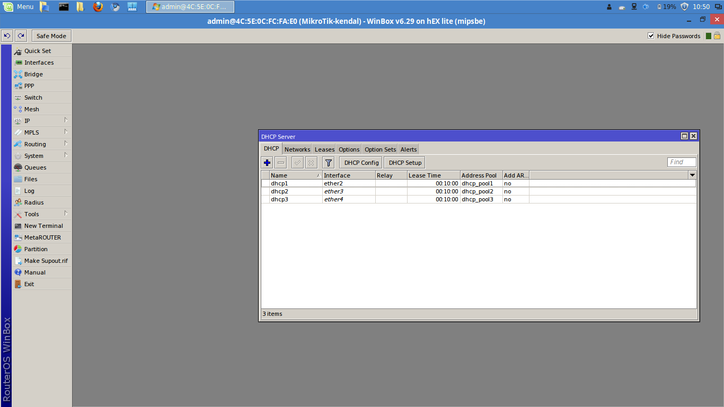Viewport: 724px width, 407px height.
Task: Click the DHCP Setup button
Action: pyautogui.click(x=405, y=163)
